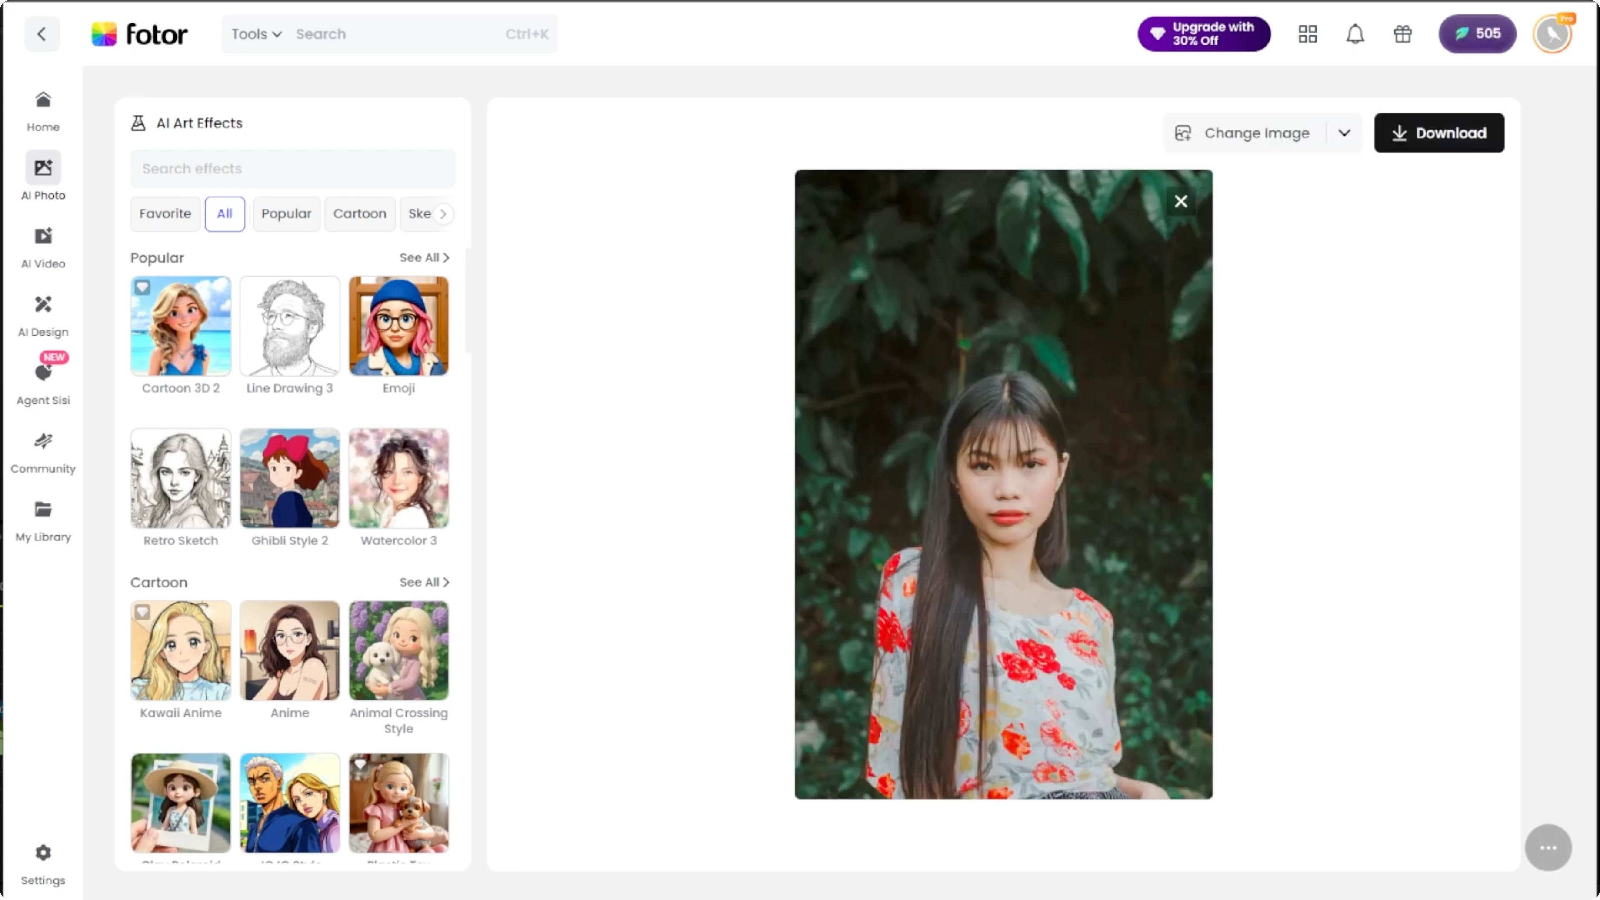Click the AI Art Effects flask icon
The image size is (1600, 900).
pyautogui.click(x=138, y=123)
